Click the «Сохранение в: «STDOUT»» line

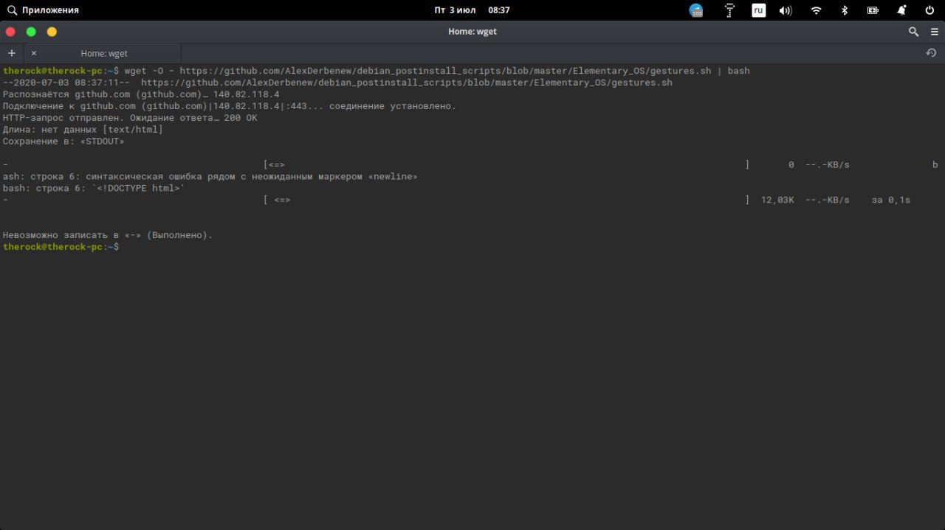point(63,142)
